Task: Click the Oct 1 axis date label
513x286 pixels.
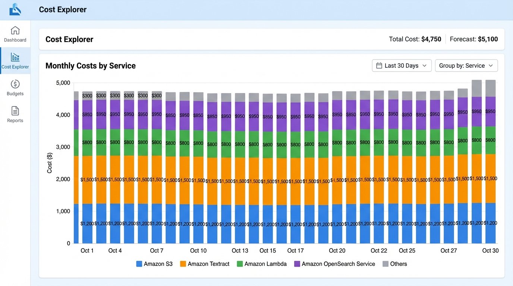Action: [87, 251]
